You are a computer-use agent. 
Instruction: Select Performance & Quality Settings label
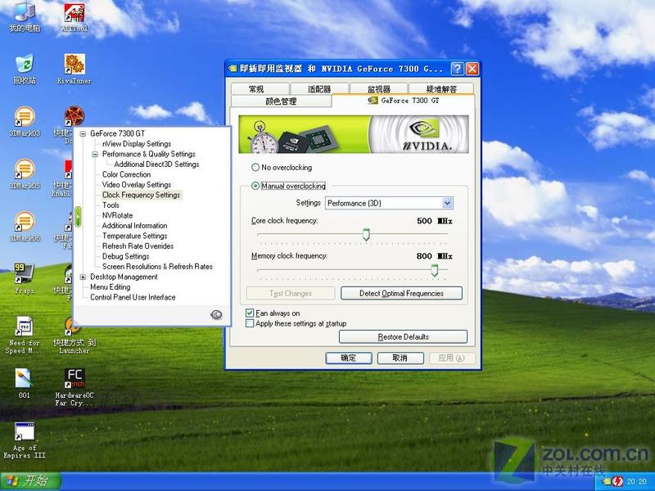[149, 154]
